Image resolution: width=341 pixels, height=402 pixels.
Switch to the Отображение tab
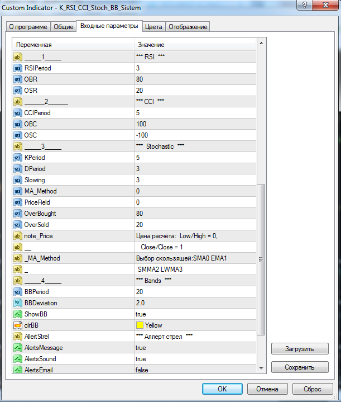pos(188,27)
